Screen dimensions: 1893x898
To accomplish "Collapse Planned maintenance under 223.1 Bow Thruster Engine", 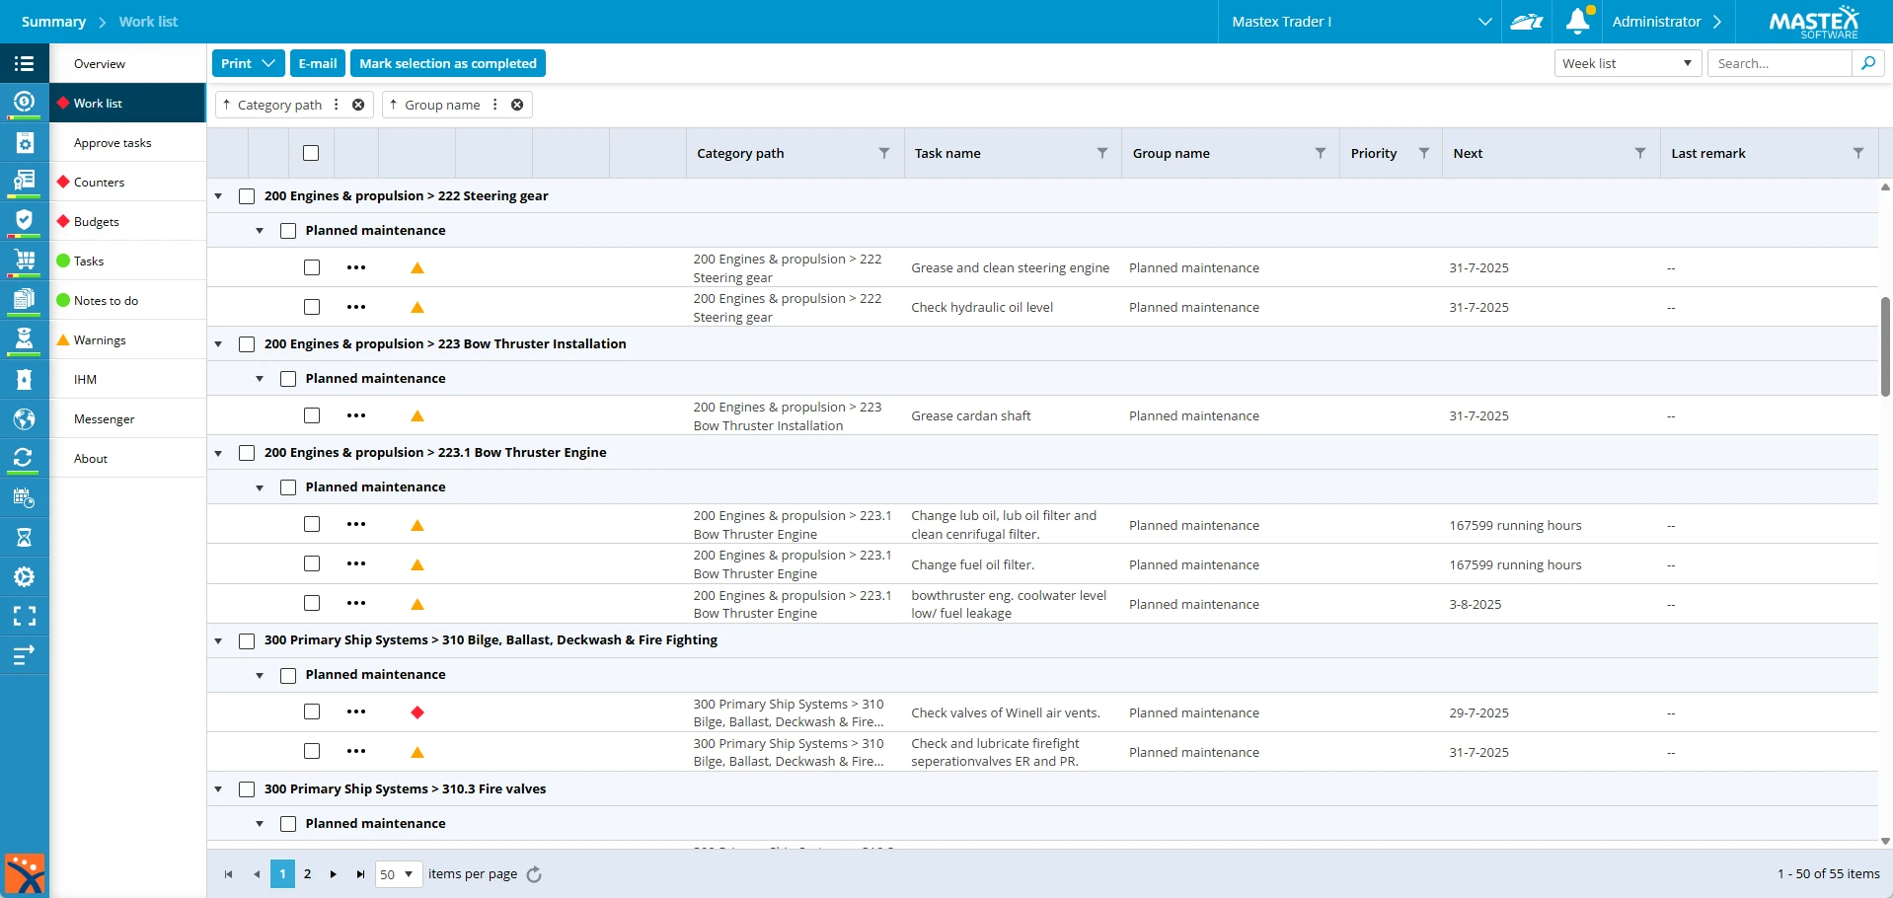I will (260, 487).
